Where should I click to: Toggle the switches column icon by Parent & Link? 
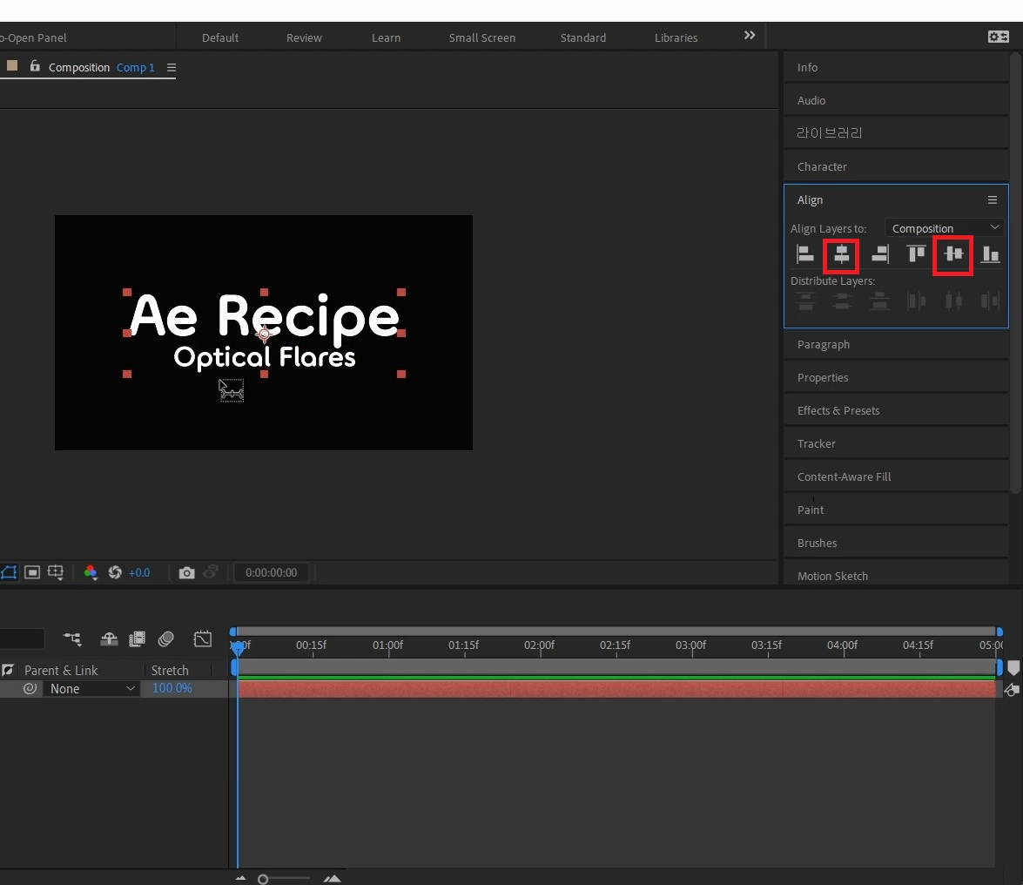tap(8, 670)
